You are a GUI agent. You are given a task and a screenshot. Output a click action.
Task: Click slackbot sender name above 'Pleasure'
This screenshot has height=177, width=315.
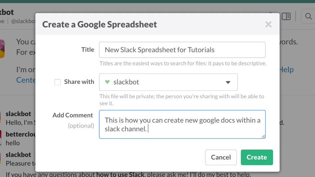[x=18, y=154]
